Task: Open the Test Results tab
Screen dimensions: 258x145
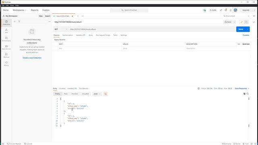Action: [83, 89]
